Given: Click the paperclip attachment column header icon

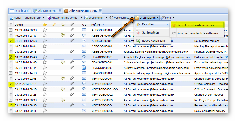Looking at the screenshot, I should (72, 25).
